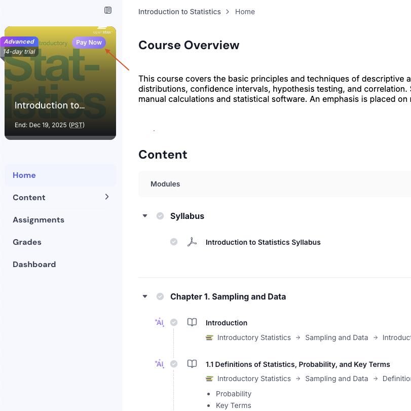Screen dimensions: 411x411
Task: Toggle the checkmark for Chapter 1 Sampling and Data
Action: point(160,296)
